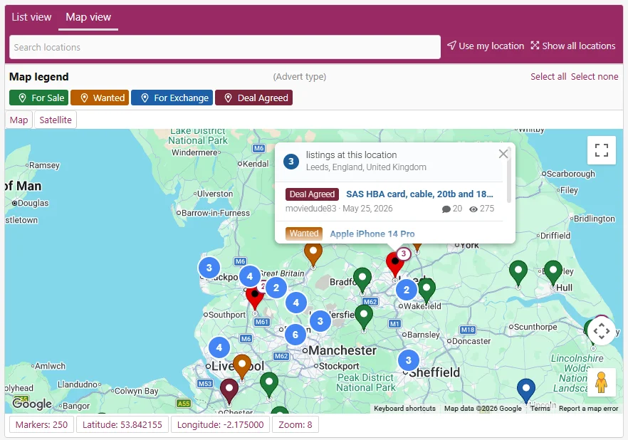Switch to Map tile layer
The width and height of the screenshot is (628, 440).
[19, 120]
